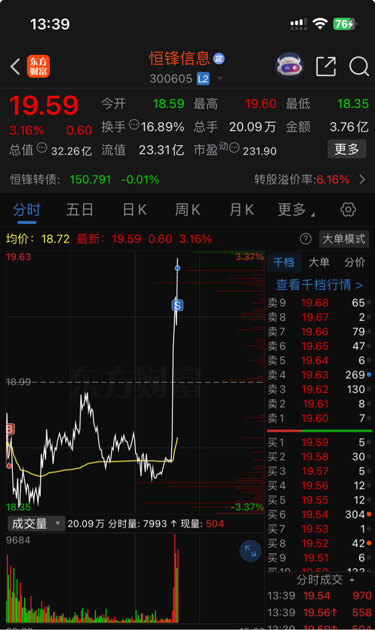Tap the 13:39 19.56 trade record
This screenshot has height=630, width=375.
(x=320, y=613)
